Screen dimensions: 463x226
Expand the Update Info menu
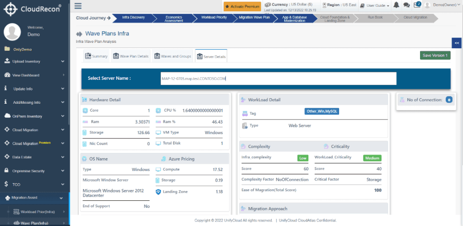pyautogui.click(x=62, y=89)
